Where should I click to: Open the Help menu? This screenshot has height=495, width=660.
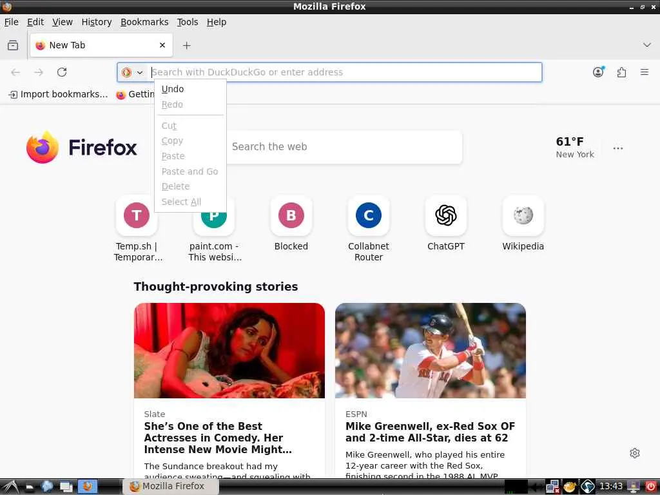click(x=217, y=22)
